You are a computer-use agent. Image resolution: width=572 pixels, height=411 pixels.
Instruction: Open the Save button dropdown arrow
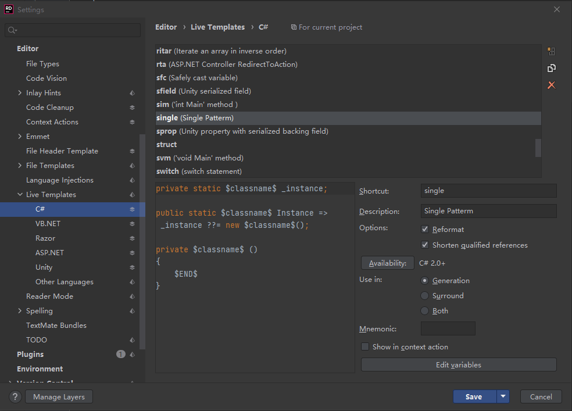(x=503, y=396)
